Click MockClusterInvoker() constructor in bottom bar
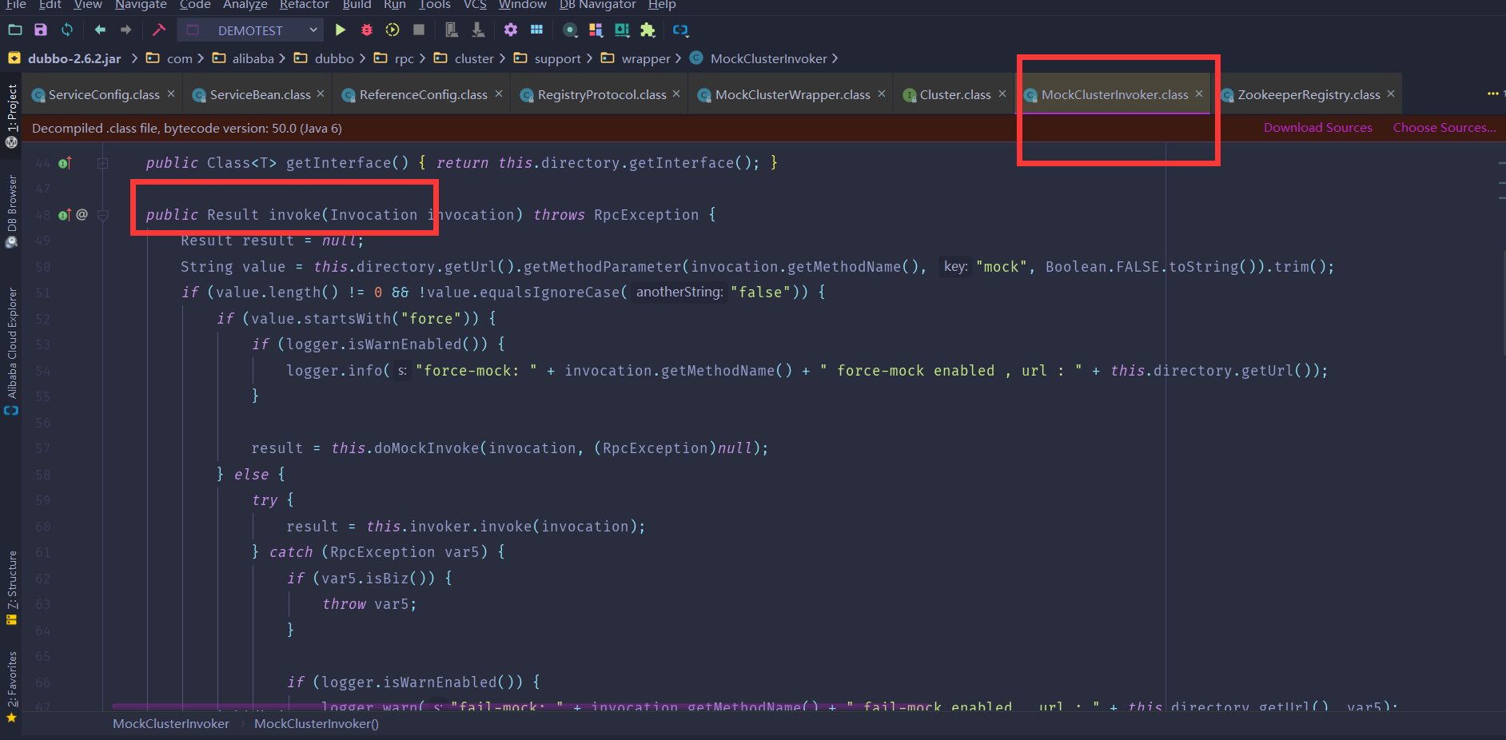Viewport: 1506px width, 740px height. coord(317,724)
